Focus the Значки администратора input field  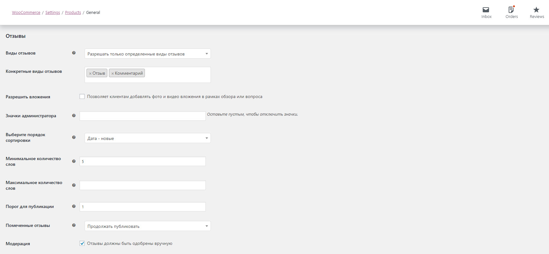click(143, 116)
